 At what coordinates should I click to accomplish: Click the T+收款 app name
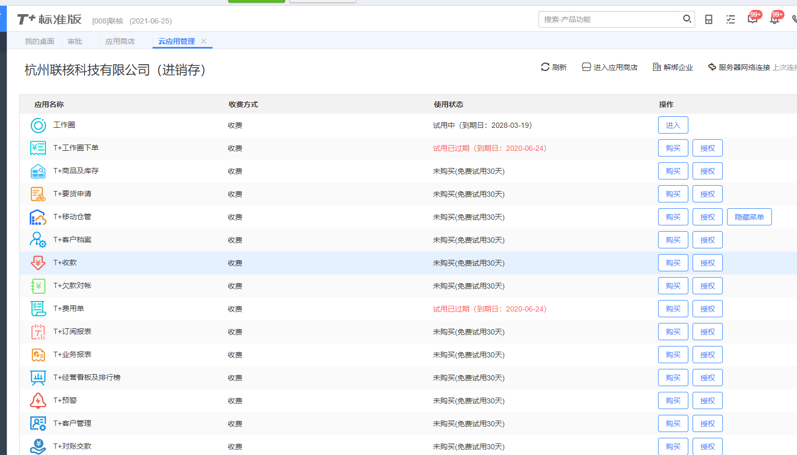(65, 262)
